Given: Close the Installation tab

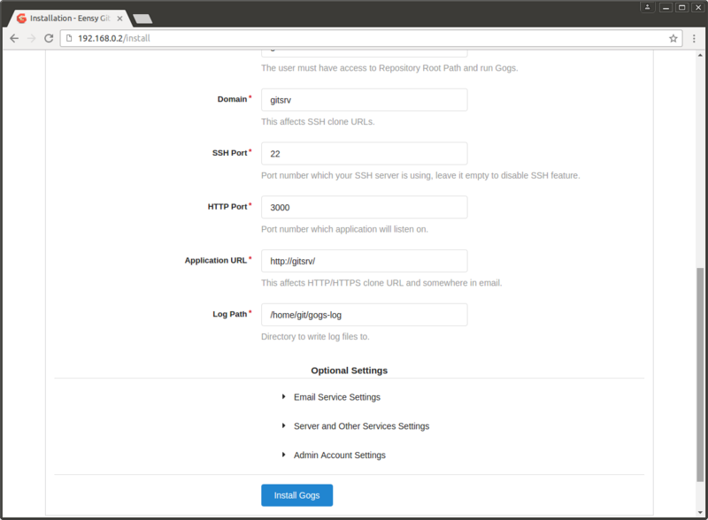Looking at the screenshot, I should [119, 19].
